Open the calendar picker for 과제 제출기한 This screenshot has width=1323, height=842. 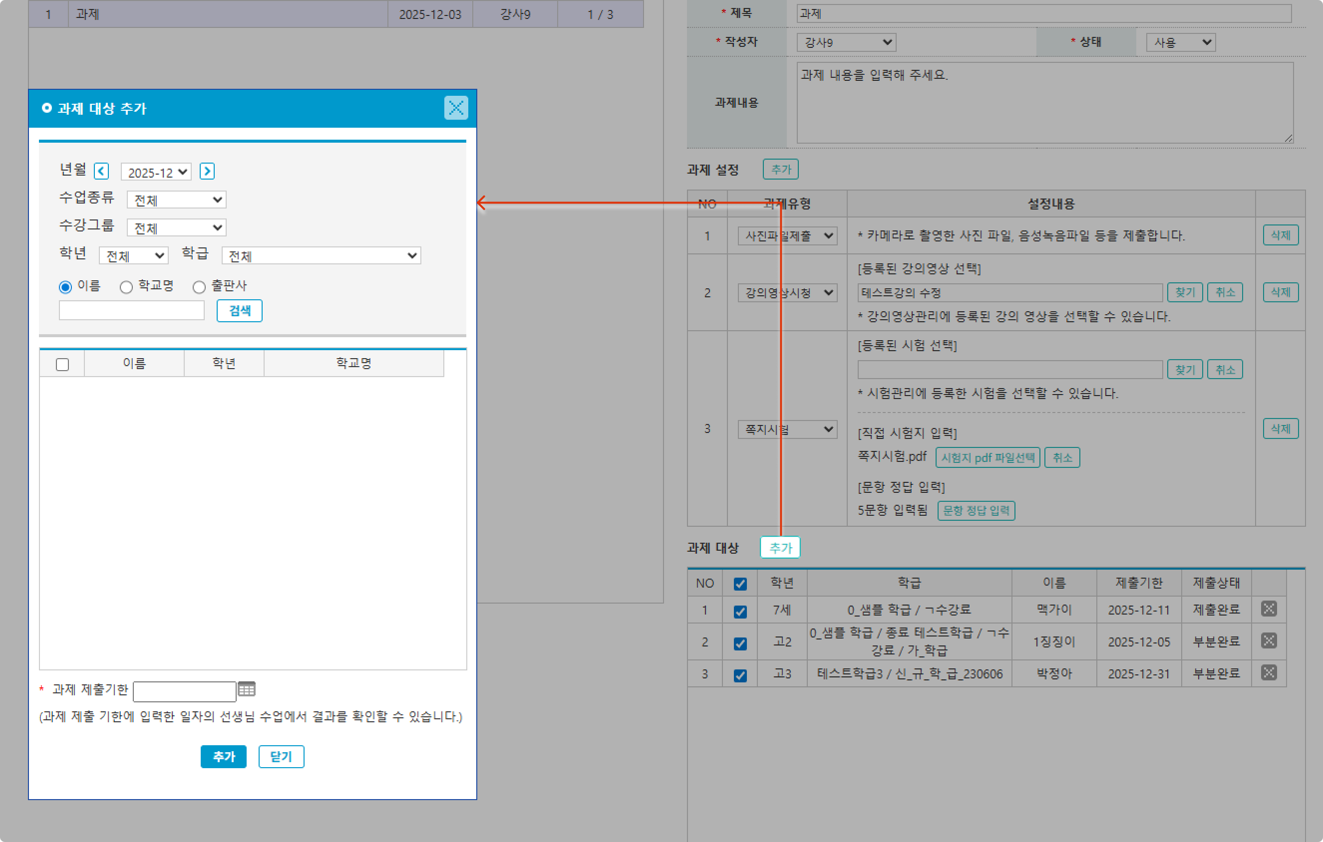coord(247,689)
